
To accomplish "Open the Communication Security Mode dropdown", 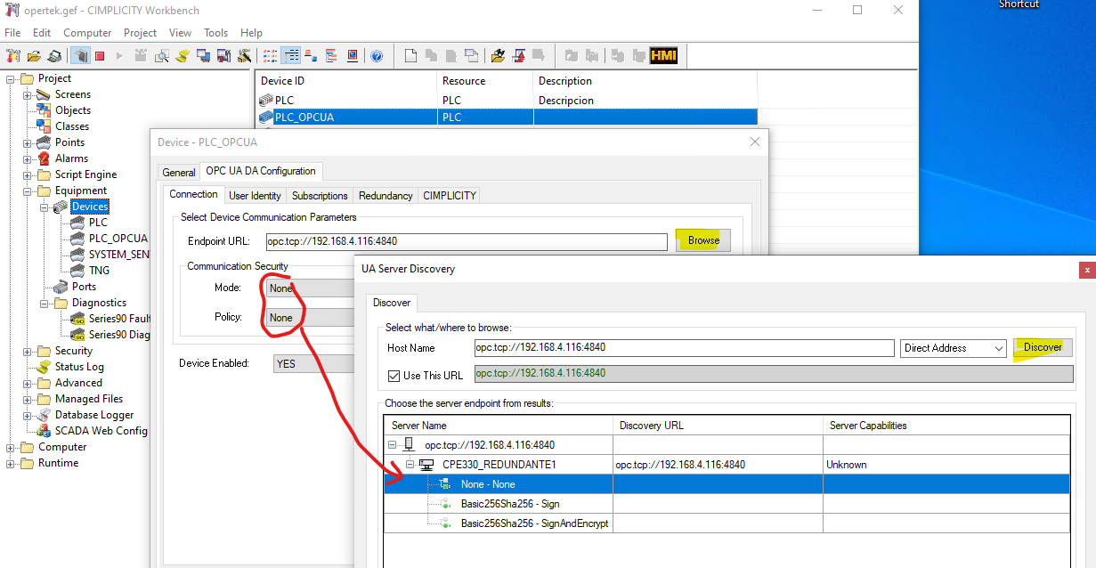I will tap(310, 288).
